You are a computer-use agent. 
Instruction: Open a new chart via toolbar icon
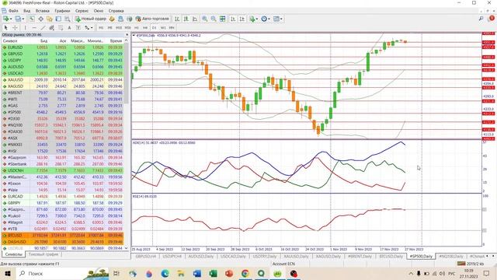point(6,19)
